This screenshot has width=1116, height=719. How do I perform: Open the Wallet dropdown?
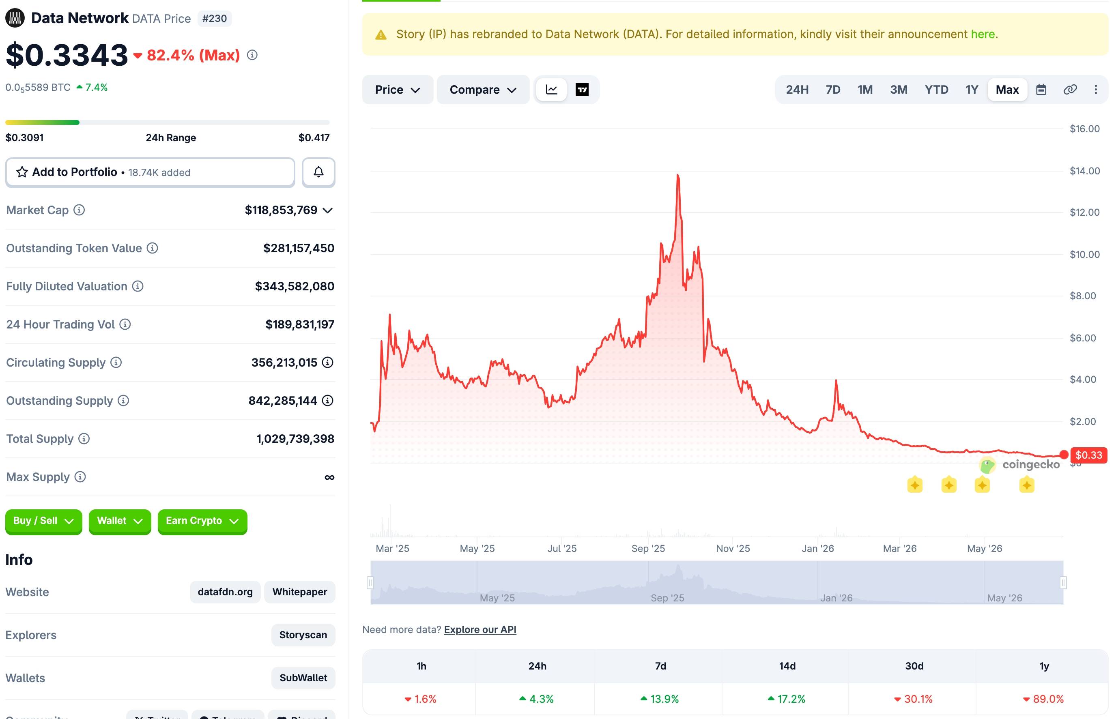(120, 521)
